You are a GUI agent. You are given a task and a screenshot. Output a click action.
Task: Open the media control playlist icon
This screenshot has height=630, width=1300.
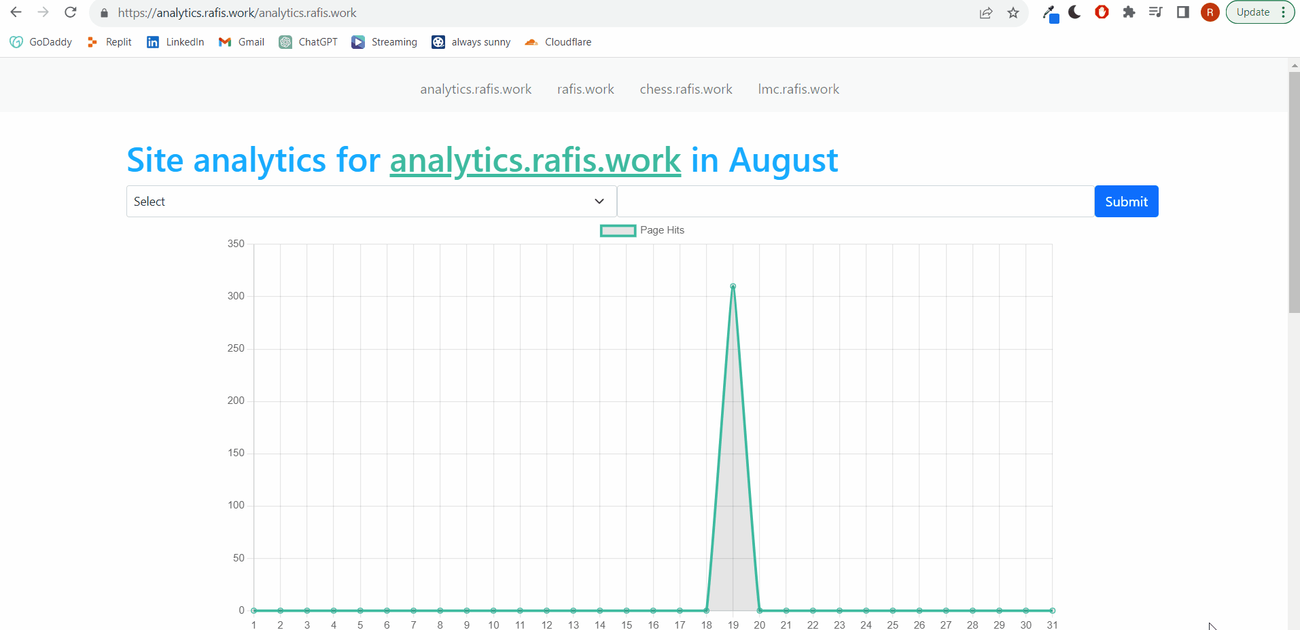click(1155, 12)
